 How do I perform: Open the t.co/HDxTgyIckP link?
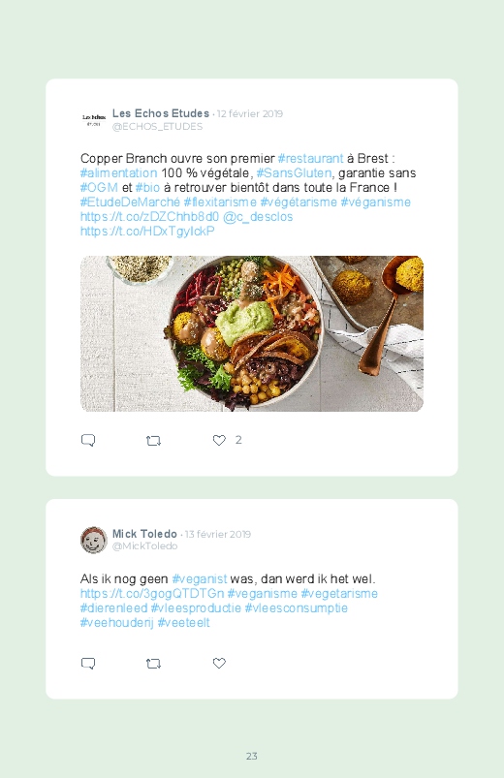click(147, 231)
